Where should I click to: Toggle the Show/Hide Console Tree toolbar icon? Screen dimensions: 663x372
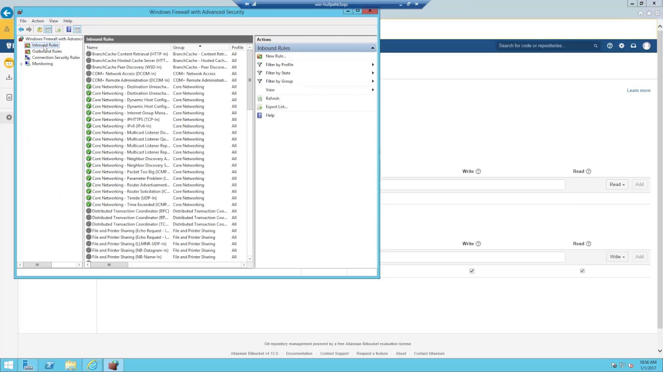pyautogui.click(x=48, y=29)
